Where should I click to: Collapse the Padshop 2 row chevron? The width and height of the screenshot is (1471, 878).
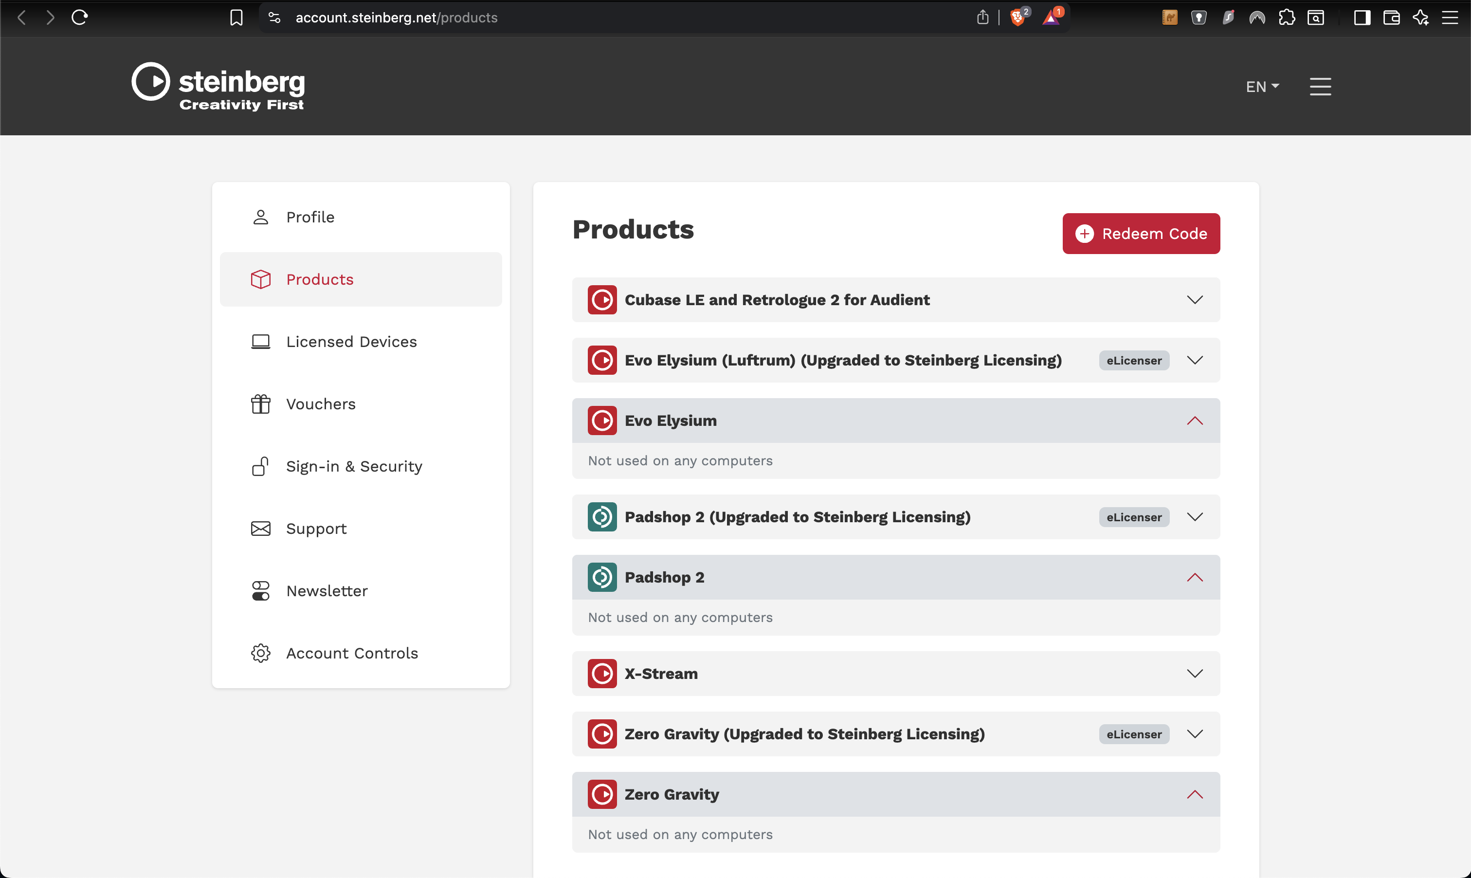1195,577
